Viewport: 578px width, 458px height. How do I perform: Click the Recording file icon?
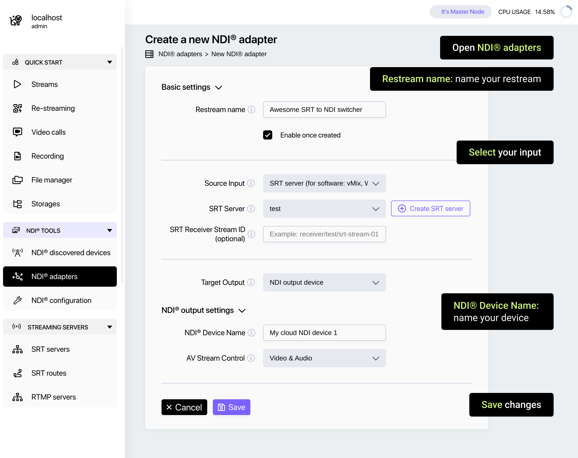(18, 156)
